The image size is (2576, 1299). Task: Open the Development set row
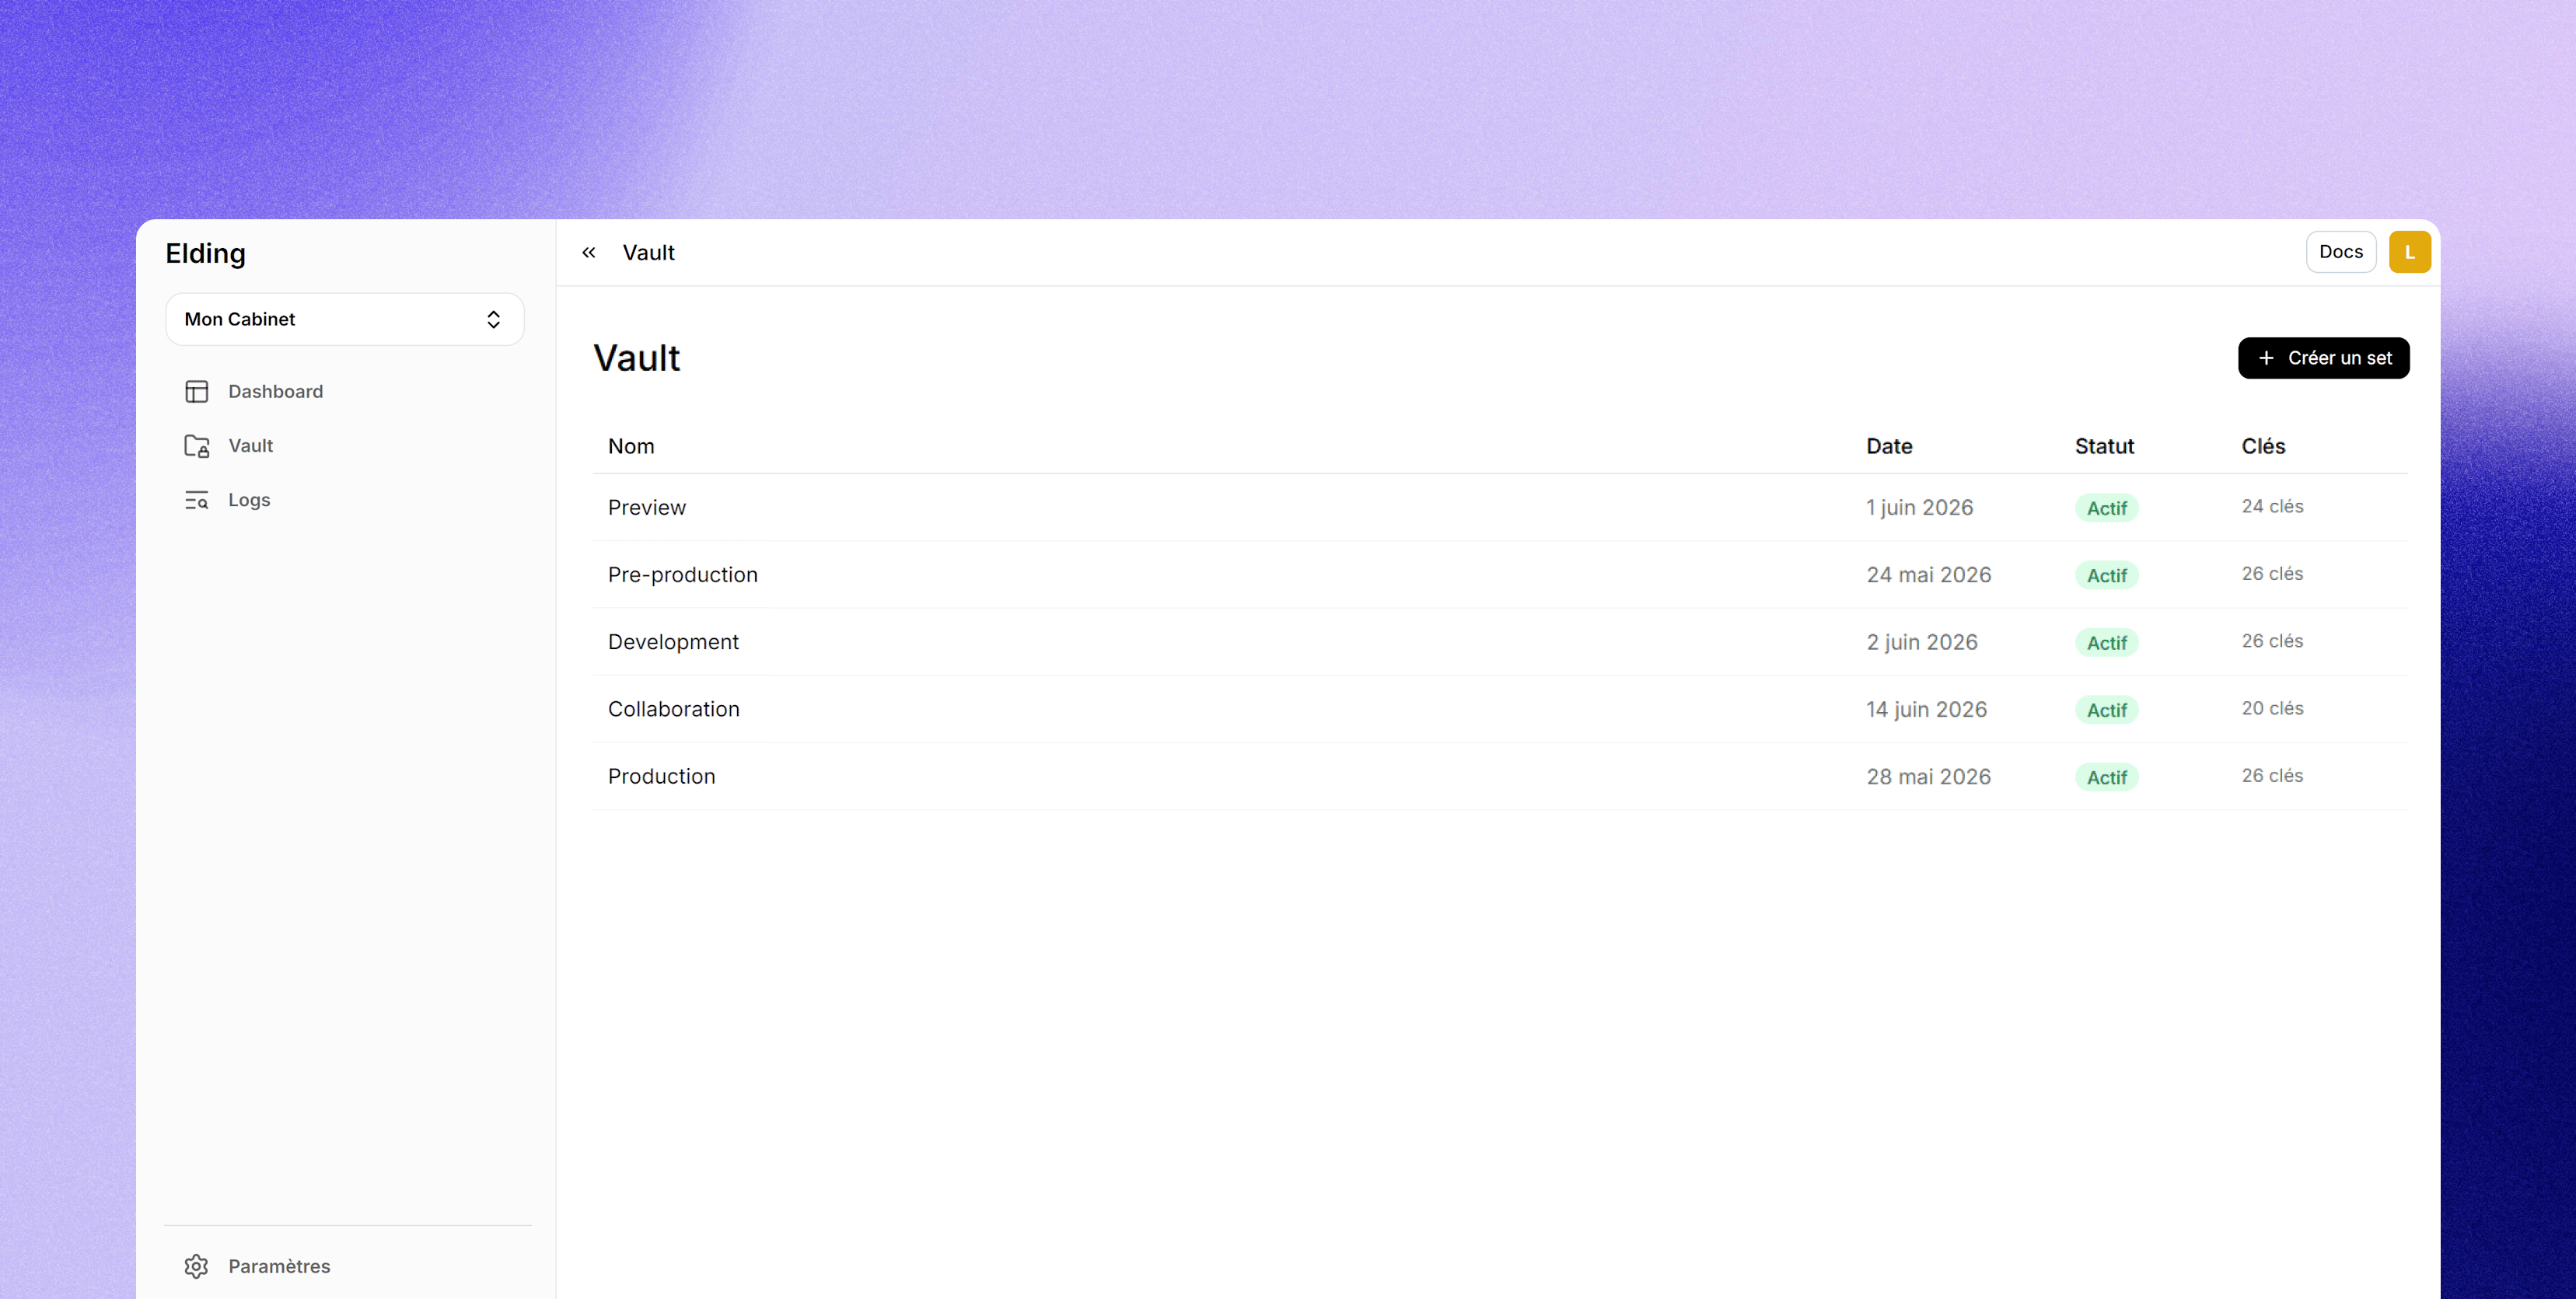click(x=1500, y=642)
